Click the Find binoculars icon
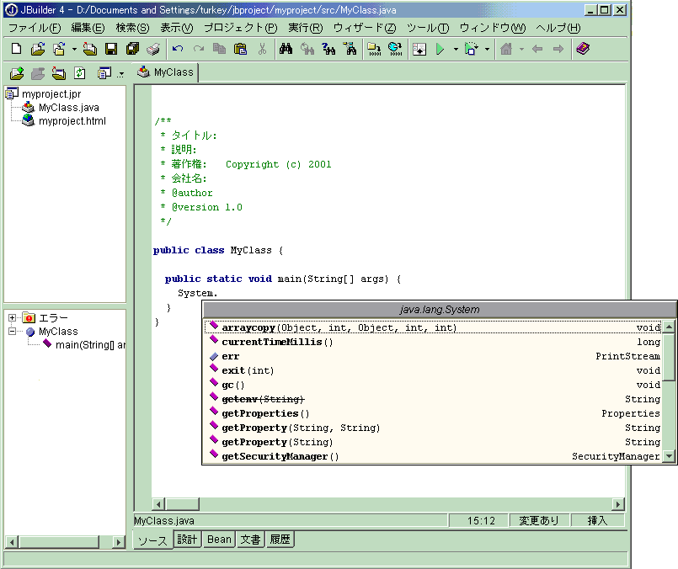This screenshot has width=678, height=569. click(286, 49)
